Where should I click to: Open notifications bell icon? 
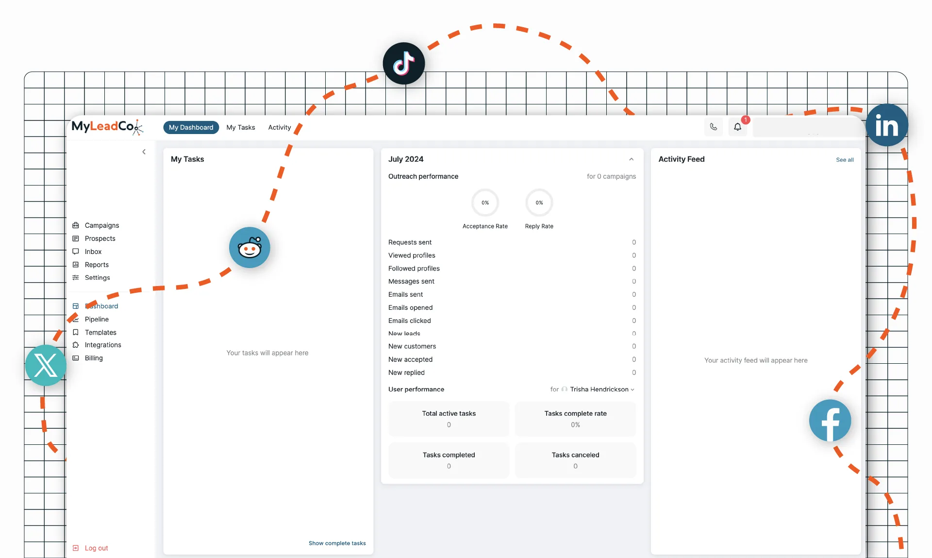[737, 127]
